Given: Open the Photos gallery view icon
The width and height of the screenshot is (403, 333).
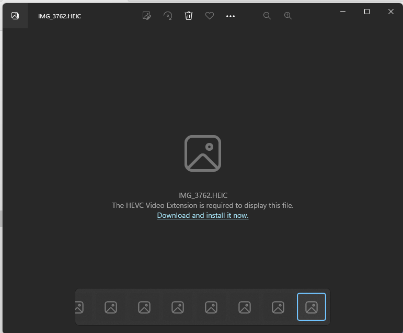Looking at the screenshot, I should (x=15, y=16).
